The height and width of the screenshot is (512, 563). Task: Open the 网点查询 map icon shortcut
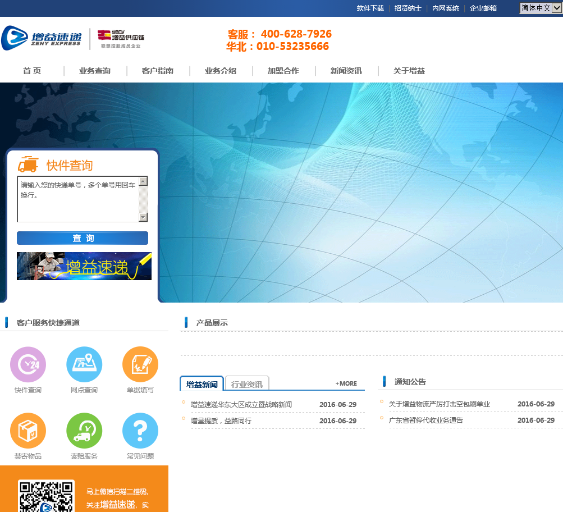(84, 364)
